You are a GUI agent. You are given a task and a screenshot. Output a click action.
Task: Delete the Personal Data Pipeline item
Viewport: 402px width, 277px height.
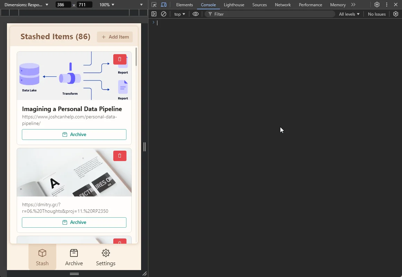point(120,59)
